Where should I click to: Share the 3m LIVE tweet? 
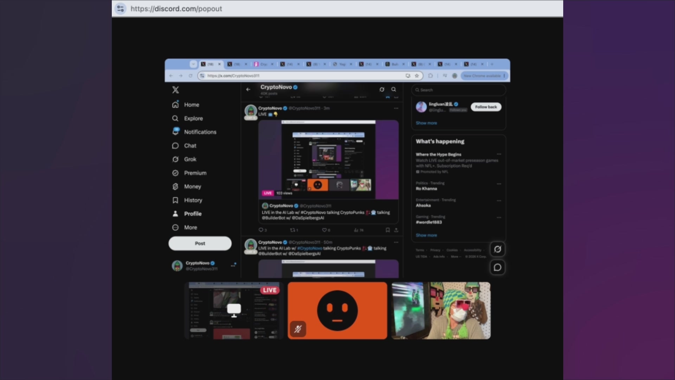(396, 230)
